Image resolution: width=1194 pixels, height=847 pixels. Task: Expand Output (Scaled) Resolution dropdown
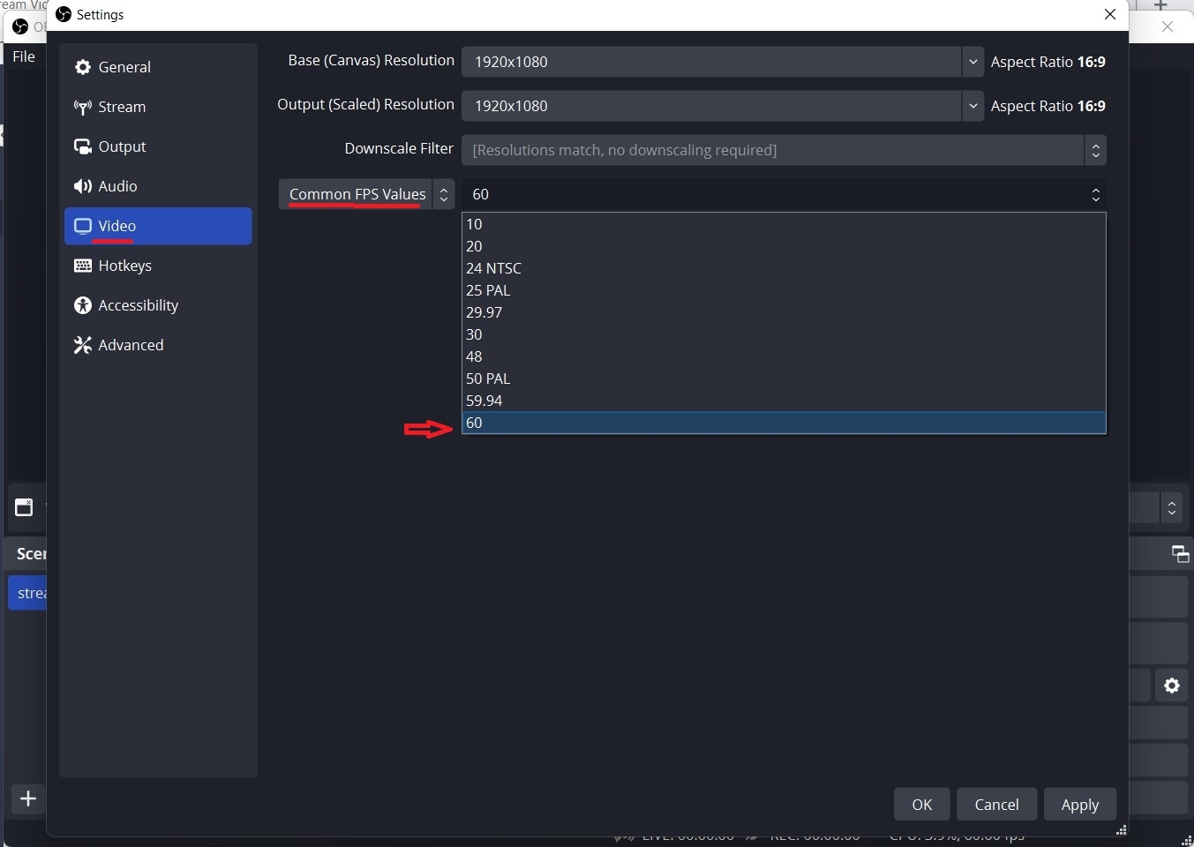click(x=972, y=106)
